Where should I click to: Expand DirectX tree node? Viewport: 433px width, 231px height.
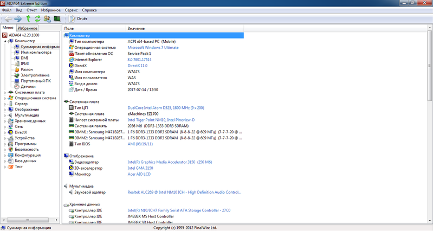[x=5, y=133]
